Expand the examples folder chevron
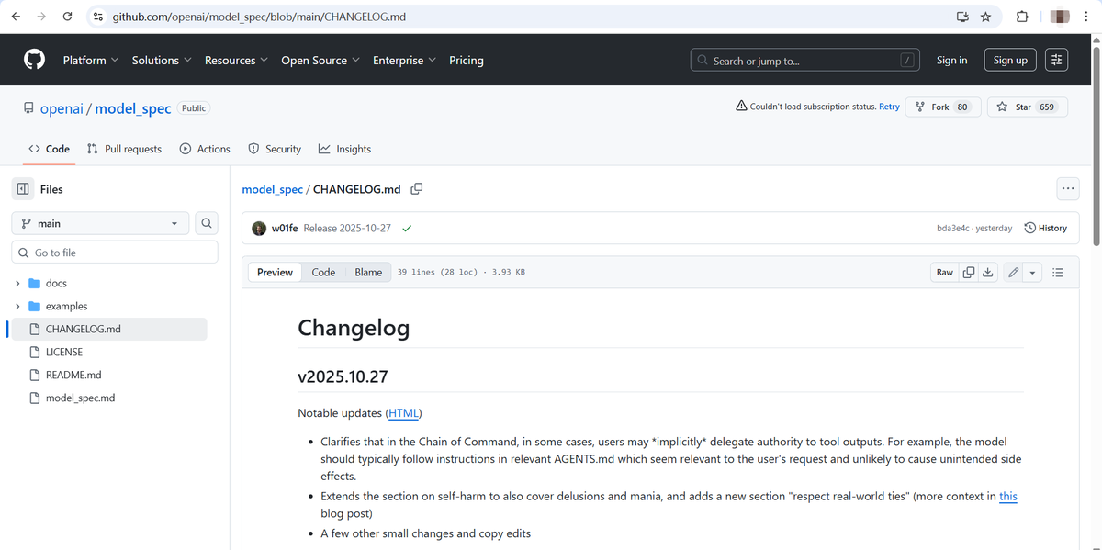Image resolution: width=1102 pixels, height=550 pixels. click(17, 306)
